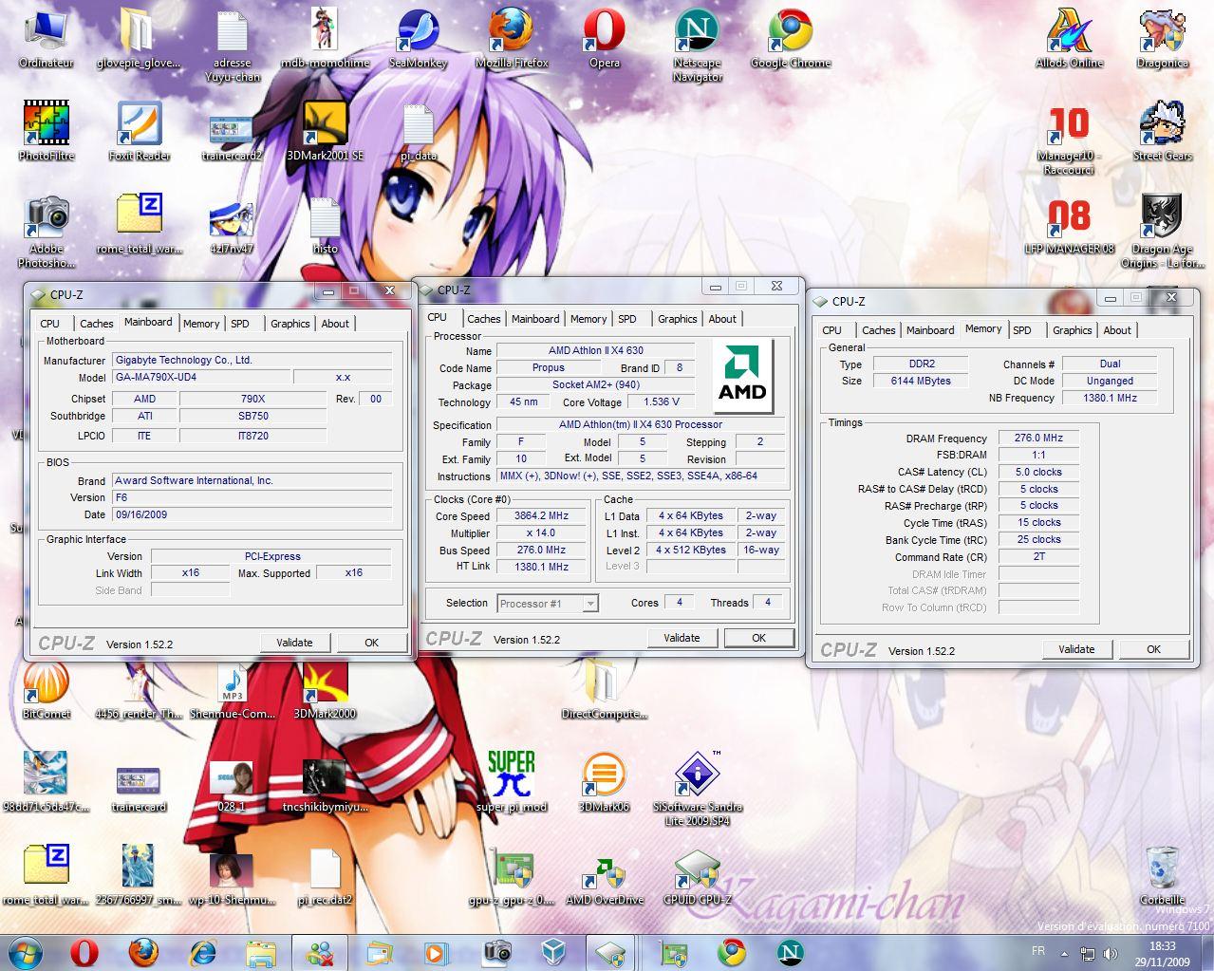Open the Mozilla Firefox desktop icon
Image resolution: width=1214 pixels, height=971 pixels.
(x=512, y=40)
